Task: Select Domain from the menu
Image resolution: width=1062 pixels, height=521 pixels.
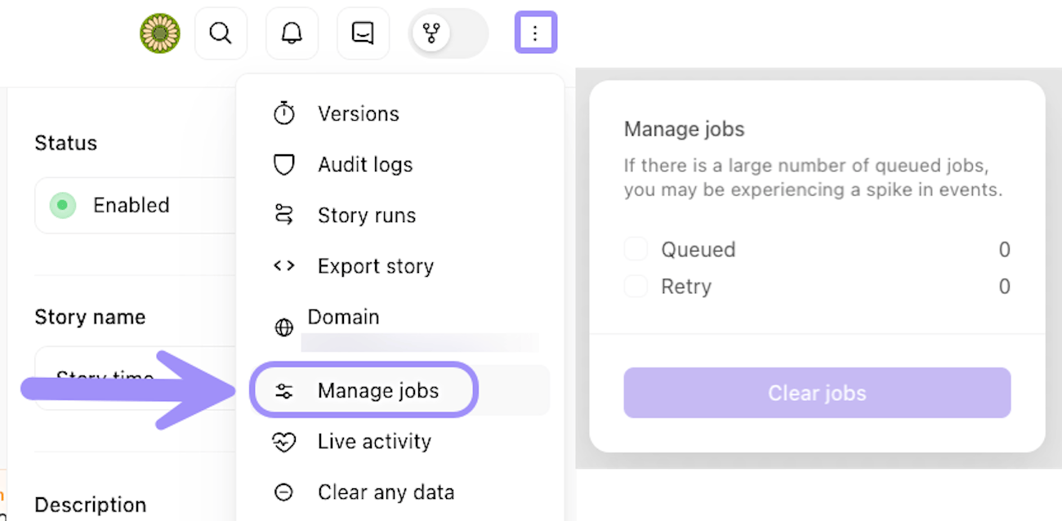Action: pos(343,318)
